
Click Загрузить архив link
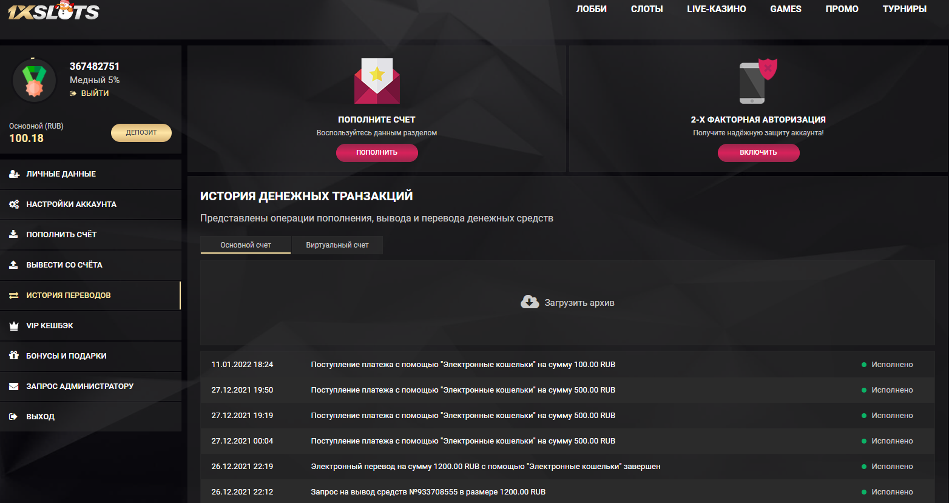(x=579, y=303)
